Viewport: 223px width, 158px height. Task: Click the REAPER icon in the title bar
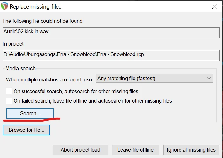point(5,6)
